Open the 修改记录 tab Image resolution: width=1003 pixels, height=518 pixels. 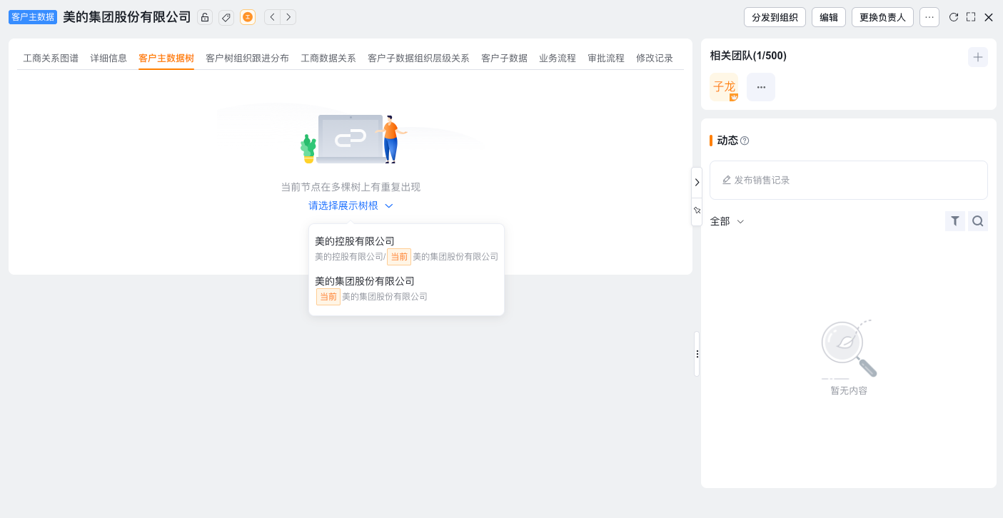655,59
